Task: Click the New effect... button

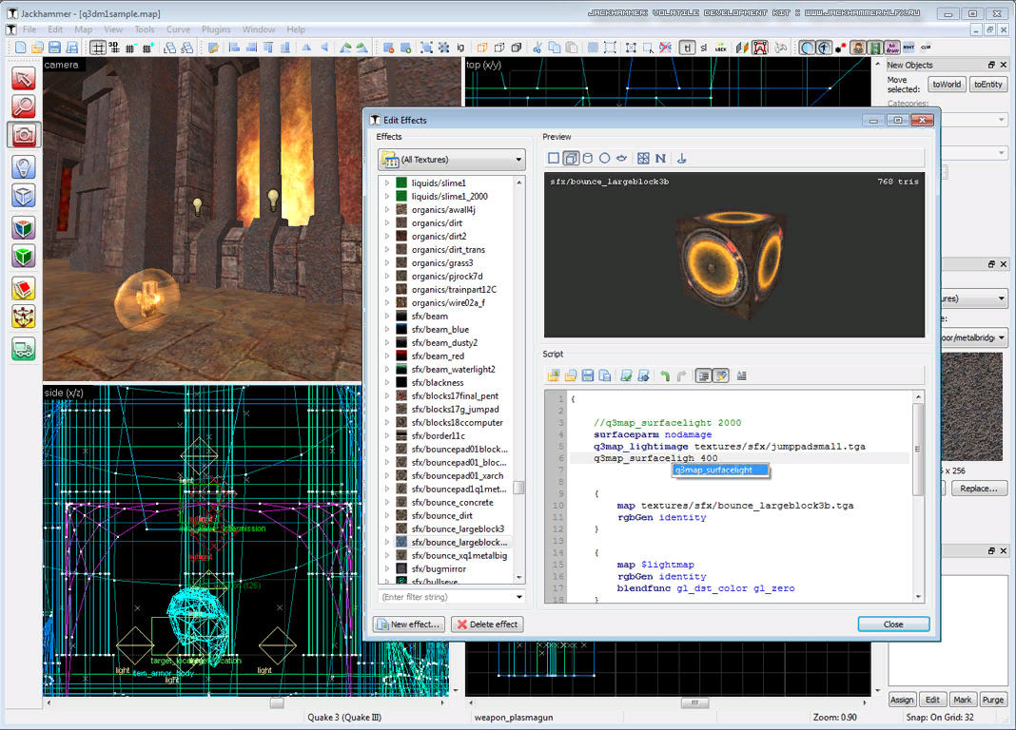Action: 410,624
